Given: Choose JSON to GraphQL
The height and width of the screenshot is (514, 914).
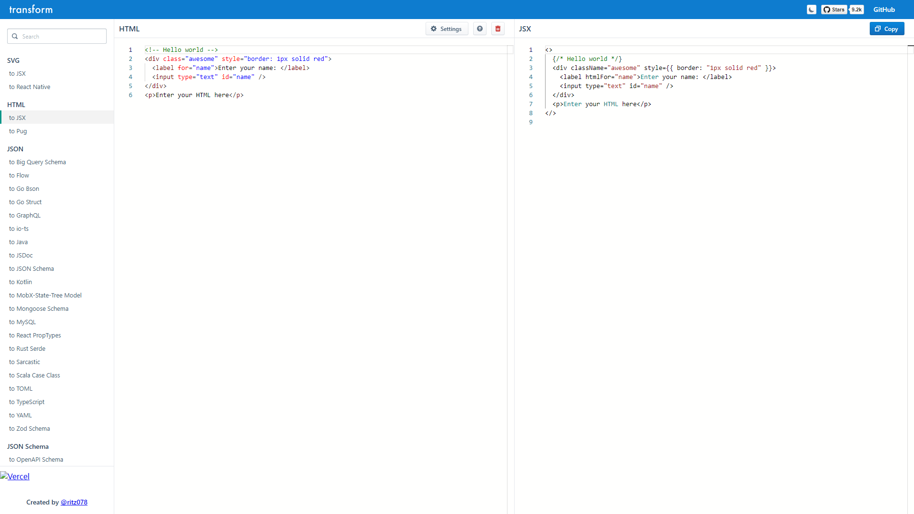Looking at the screenshot, I should [x=57, y=215].
